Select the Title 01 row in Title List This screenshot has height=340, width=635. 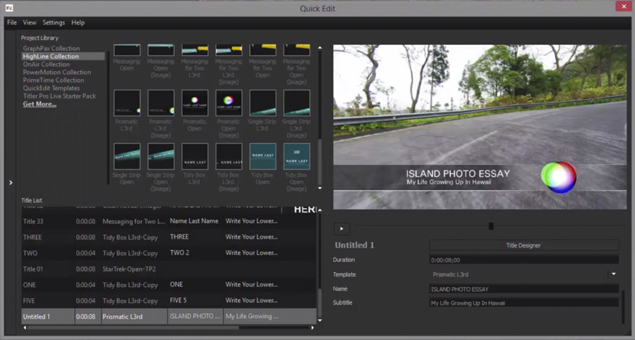(169, 269)
